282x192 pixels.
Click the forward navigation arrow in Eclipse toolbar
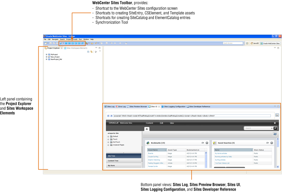tap(120, 43)
